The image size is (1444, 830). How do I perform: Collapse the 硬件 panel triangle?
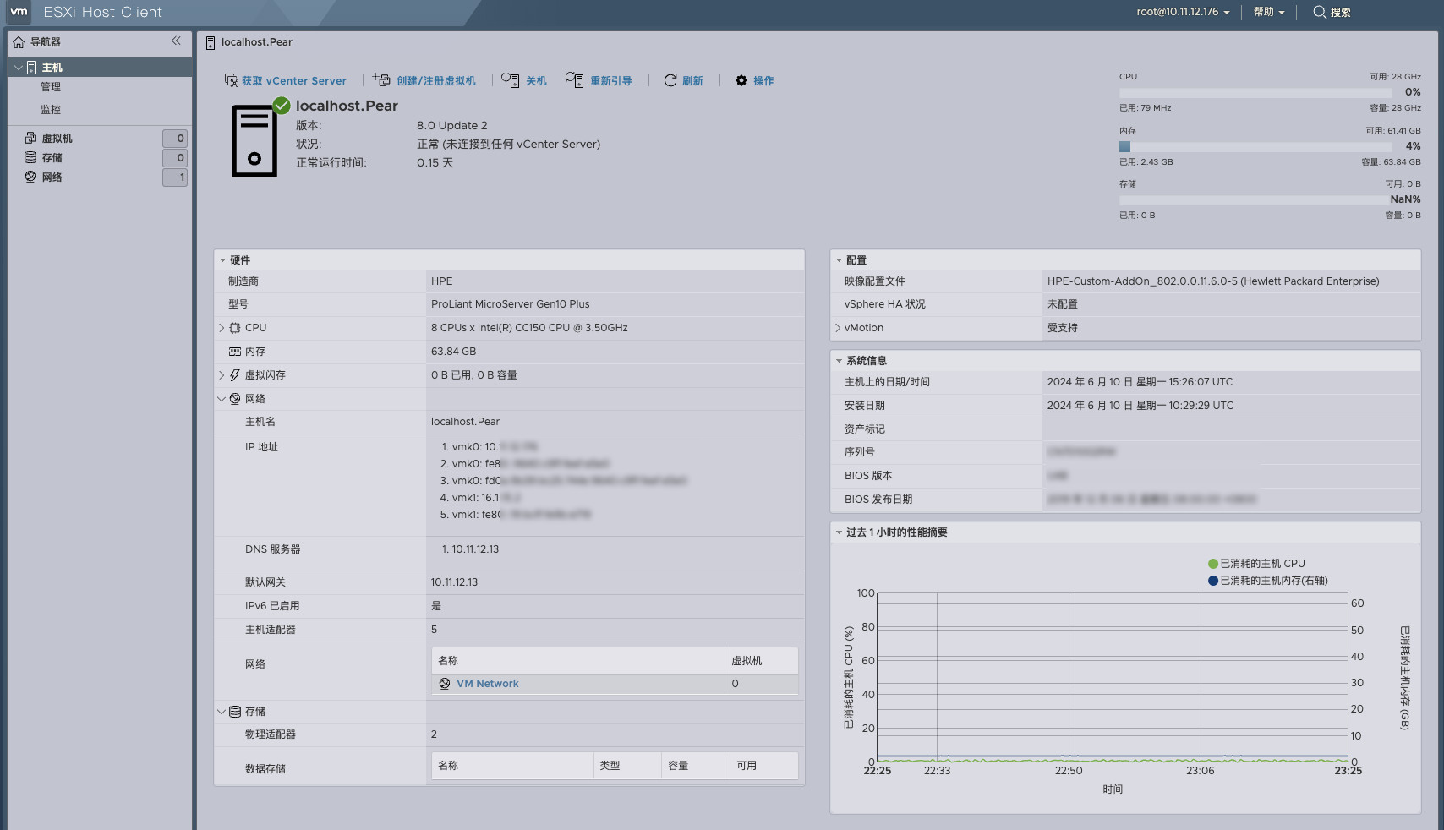(x=223, y=260)
